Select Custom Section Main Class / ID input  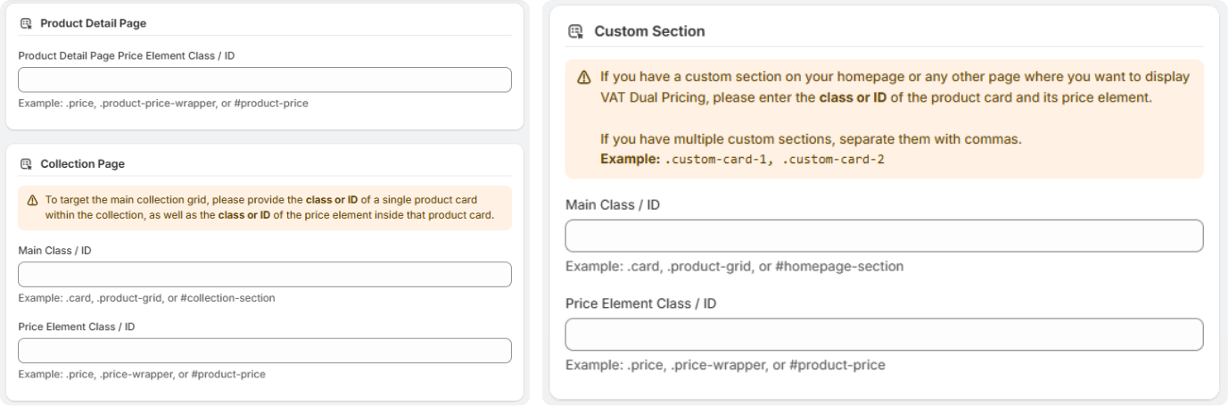click(x=884, y=236)
